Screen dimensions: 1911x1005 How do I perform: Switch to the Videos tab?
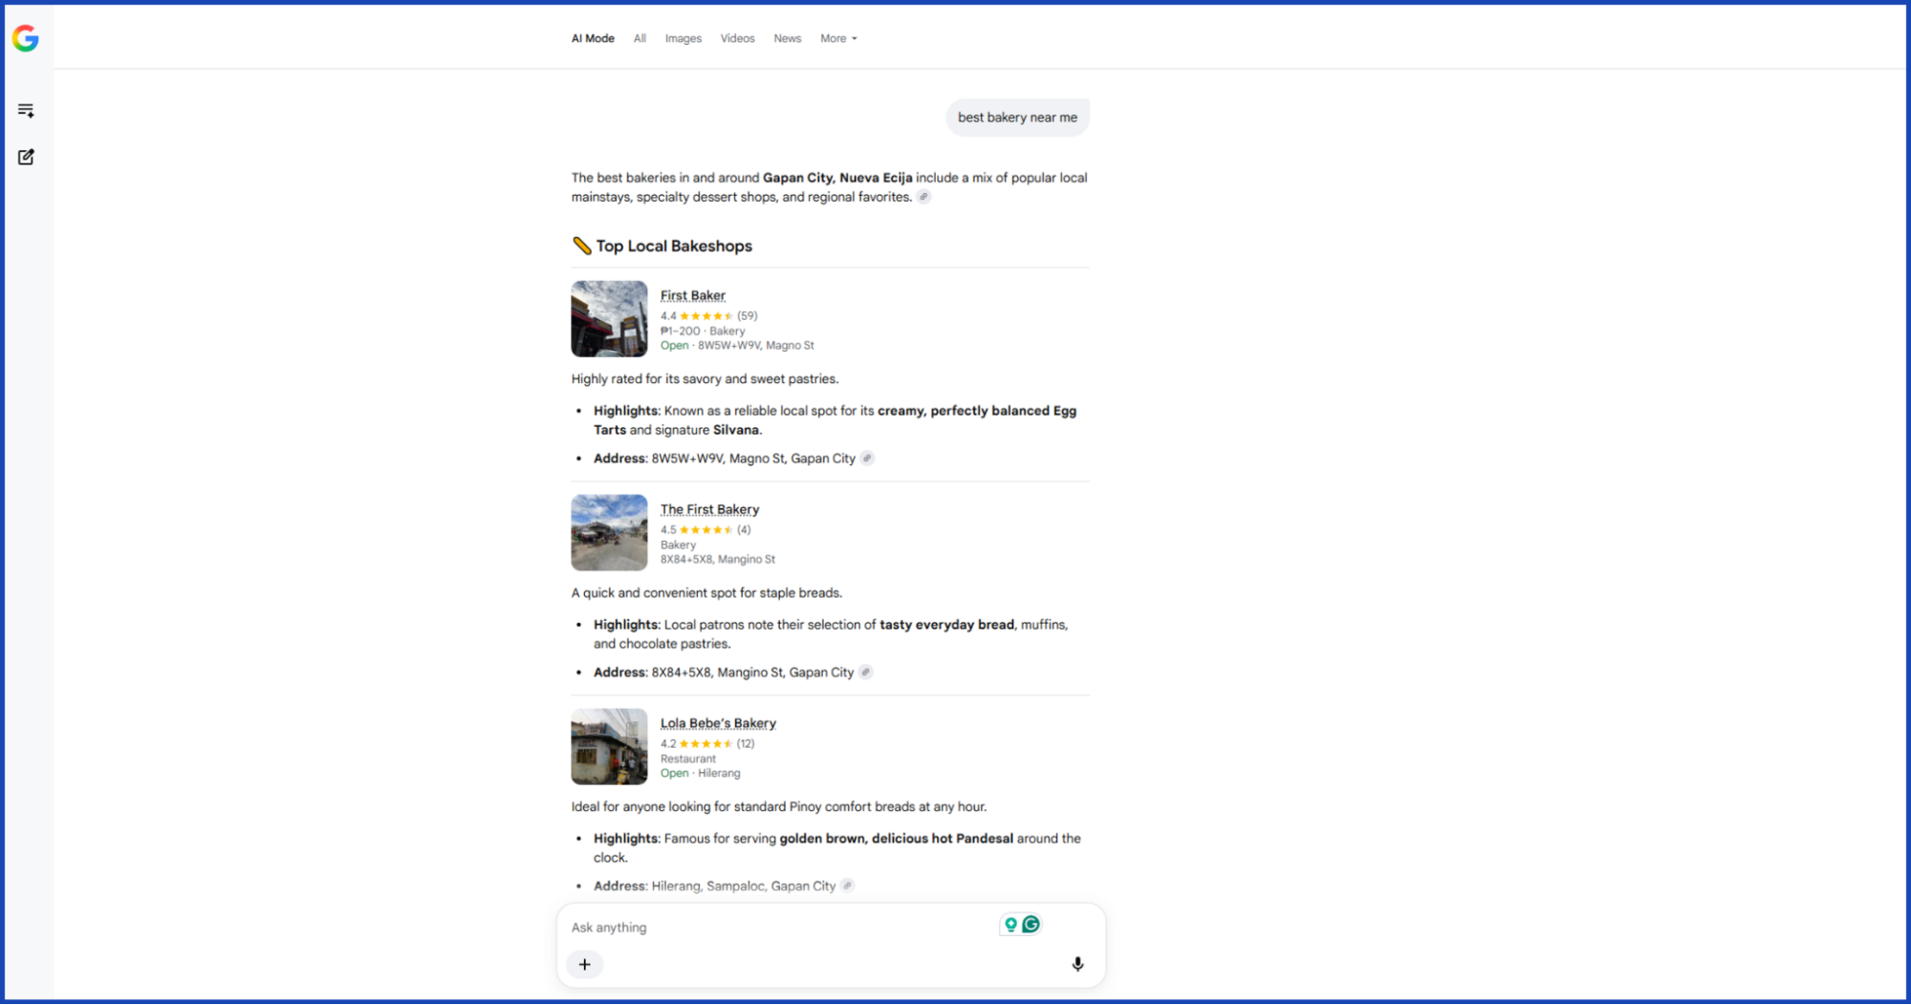pos(737,38)
